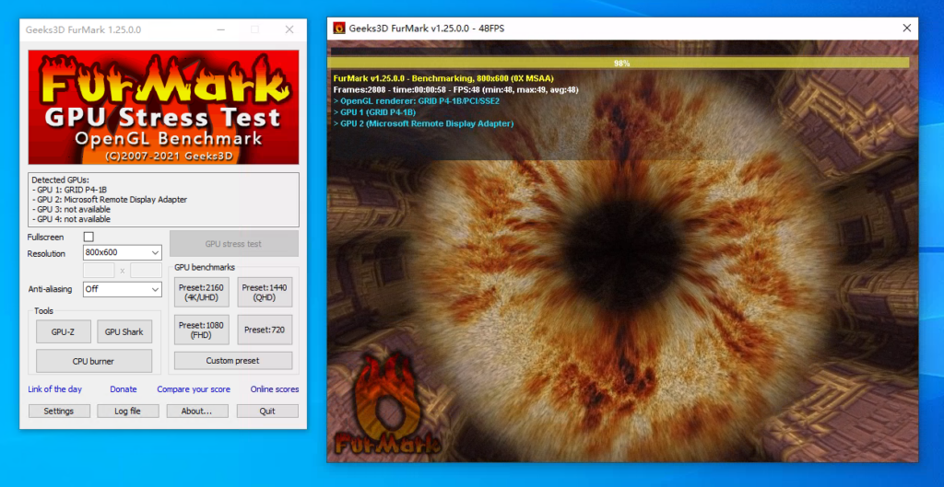The width and height of the screenshot is (944, 487).
Task: Click the Custom preset button
Action: tap(233, 361)
